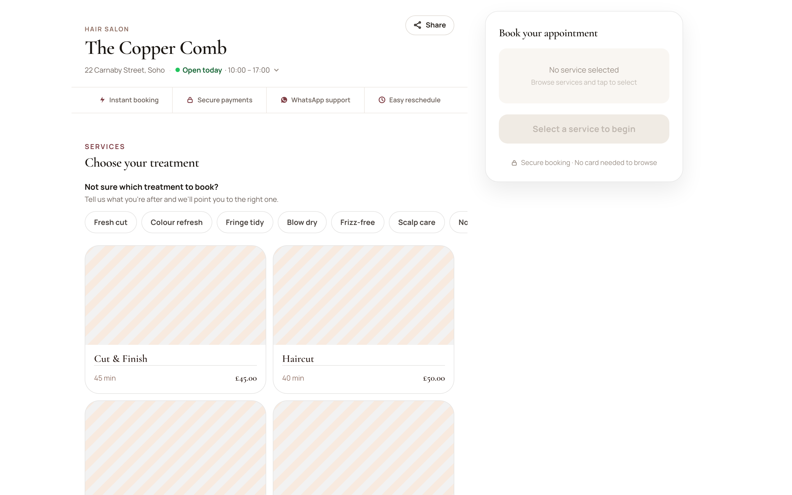
Task: Click the Share button
Action: (429, 25)
